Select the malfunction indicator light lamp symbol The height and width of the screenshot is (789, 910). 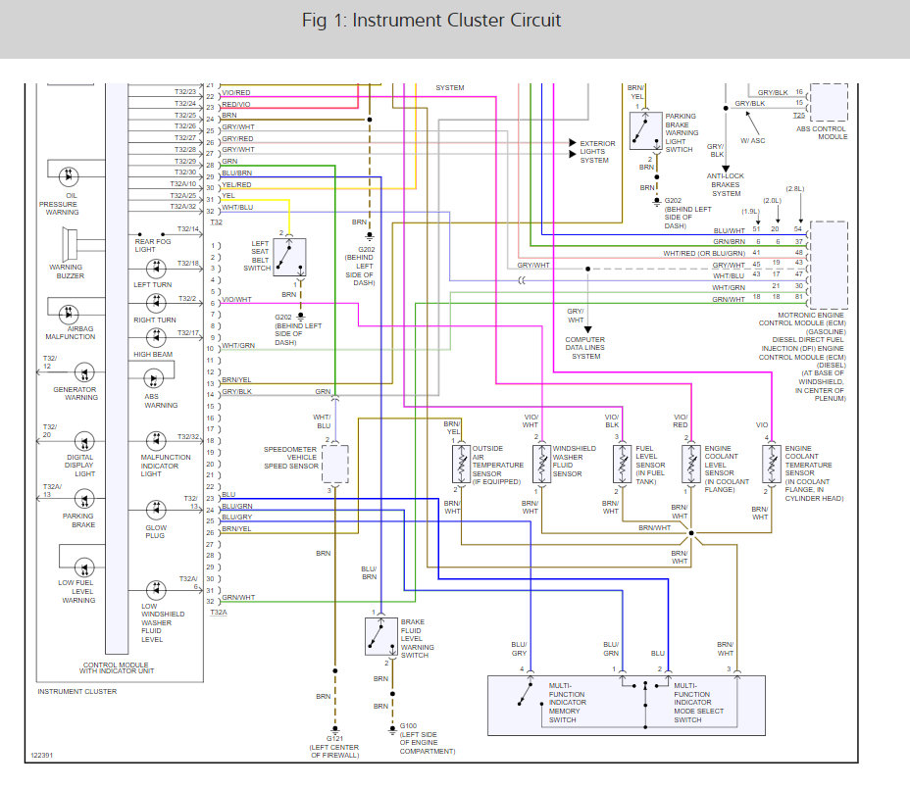[x=156, y=441]
